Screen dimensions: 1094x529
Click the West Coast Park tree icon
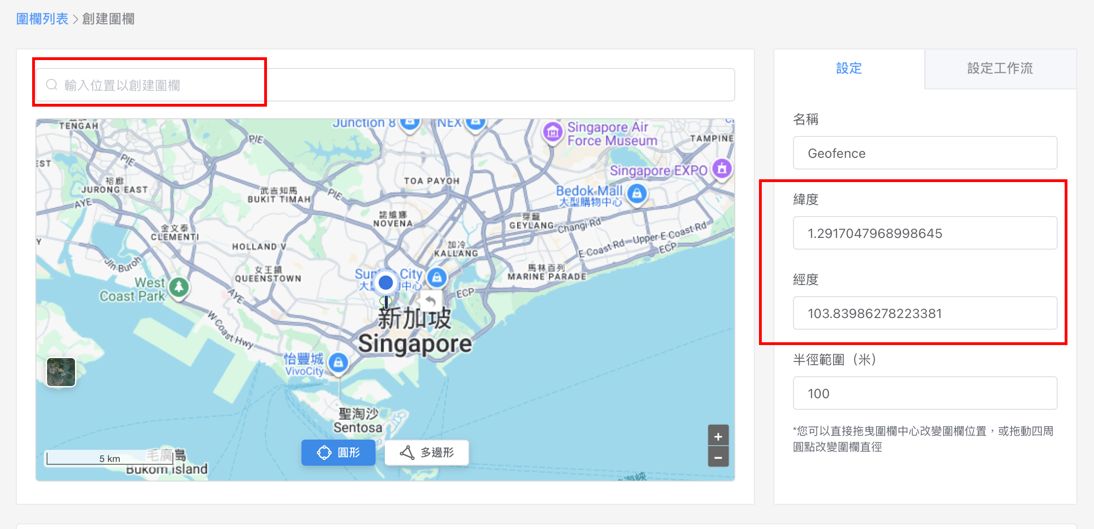click(x=179, y=287)
